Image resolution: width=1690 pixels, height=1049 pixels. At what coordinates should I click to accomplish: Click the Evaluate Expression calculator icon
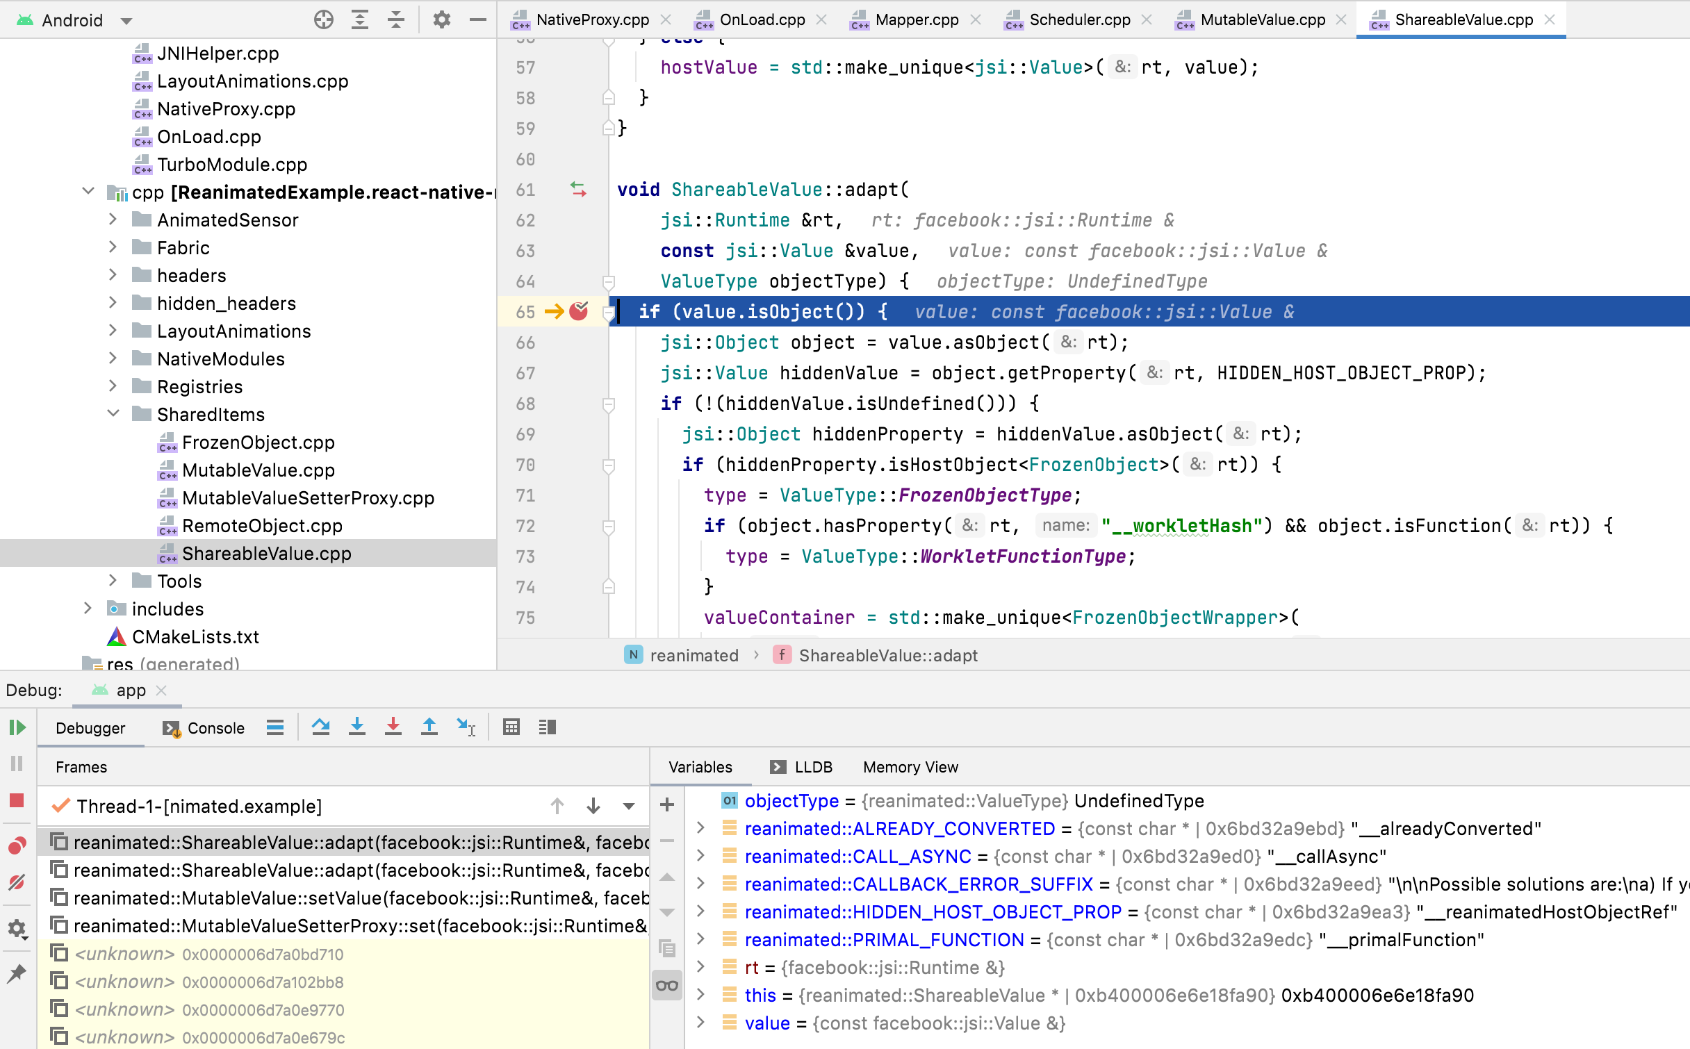(x=511, y=727)
